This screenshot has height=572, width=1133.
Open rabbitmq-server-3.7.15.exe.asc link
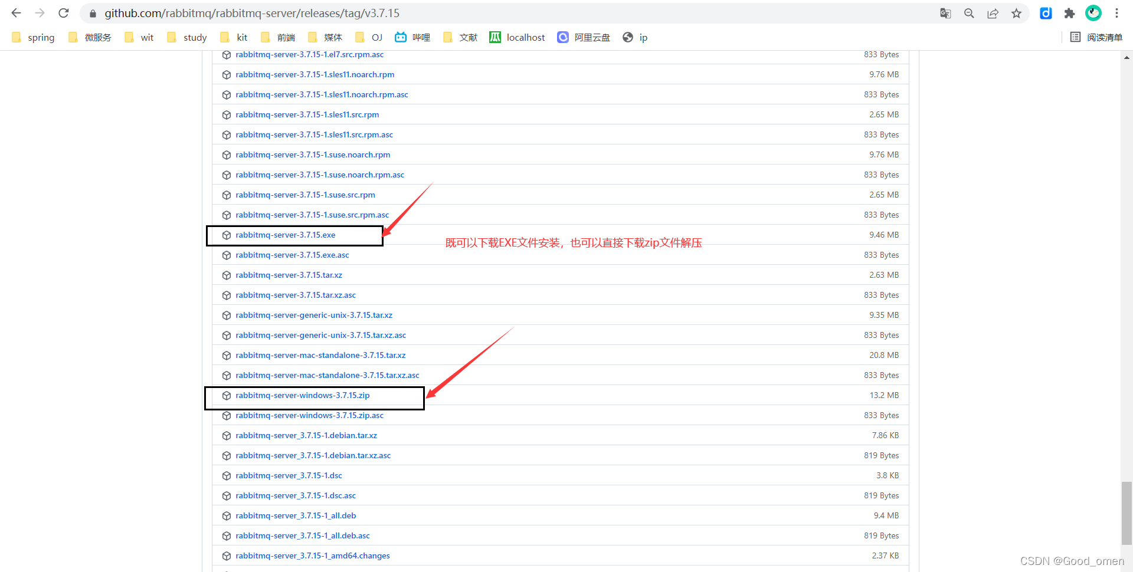point(292,255)
